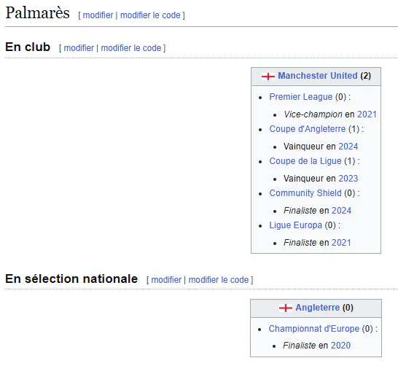Open the Coupe d'Angleterre link
The width and height of the screenshot is (398, 366).
(x=308, y=129)
